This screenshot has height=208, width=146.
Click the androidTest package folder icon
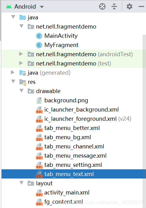pos(31,54)
